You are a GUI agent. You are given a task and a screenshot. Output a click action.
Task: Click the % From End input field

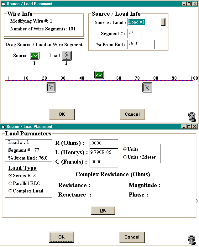point(141,44)
